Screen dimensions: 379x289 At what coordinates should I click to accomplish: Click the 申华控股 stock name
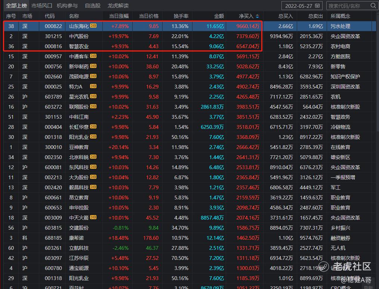[79, 208]
